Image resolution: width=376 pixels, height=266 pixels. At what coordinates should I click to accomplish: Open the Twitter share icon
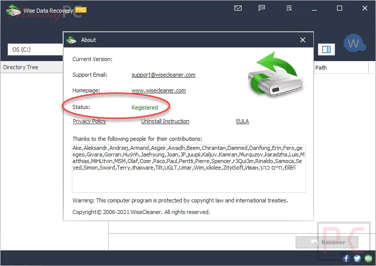[357, 258]
